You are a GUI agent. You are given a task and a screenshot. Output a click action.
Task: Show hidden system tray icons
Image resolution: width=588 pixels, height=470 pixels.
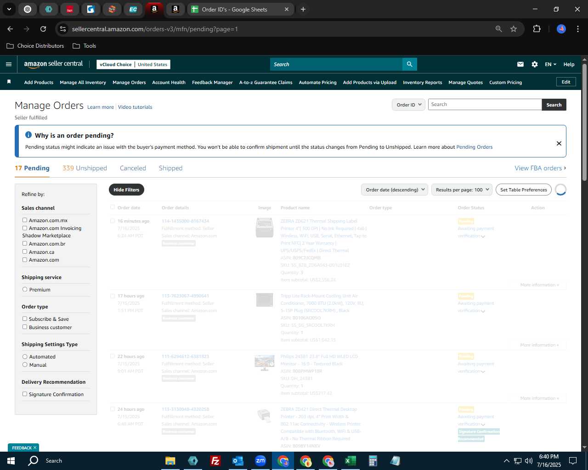[x=506, y=461]
